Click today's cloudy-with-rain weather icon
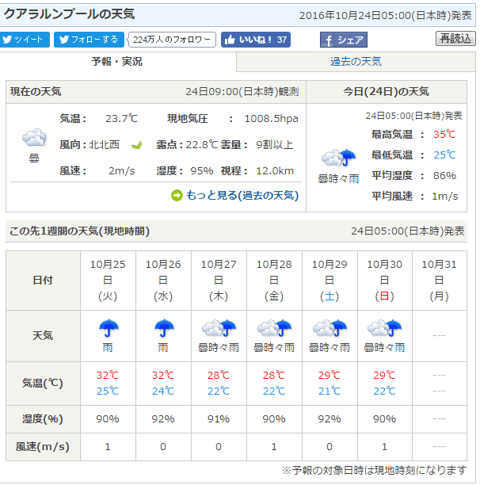This screenshot has width=480, height=485. [x=337, y=158]
